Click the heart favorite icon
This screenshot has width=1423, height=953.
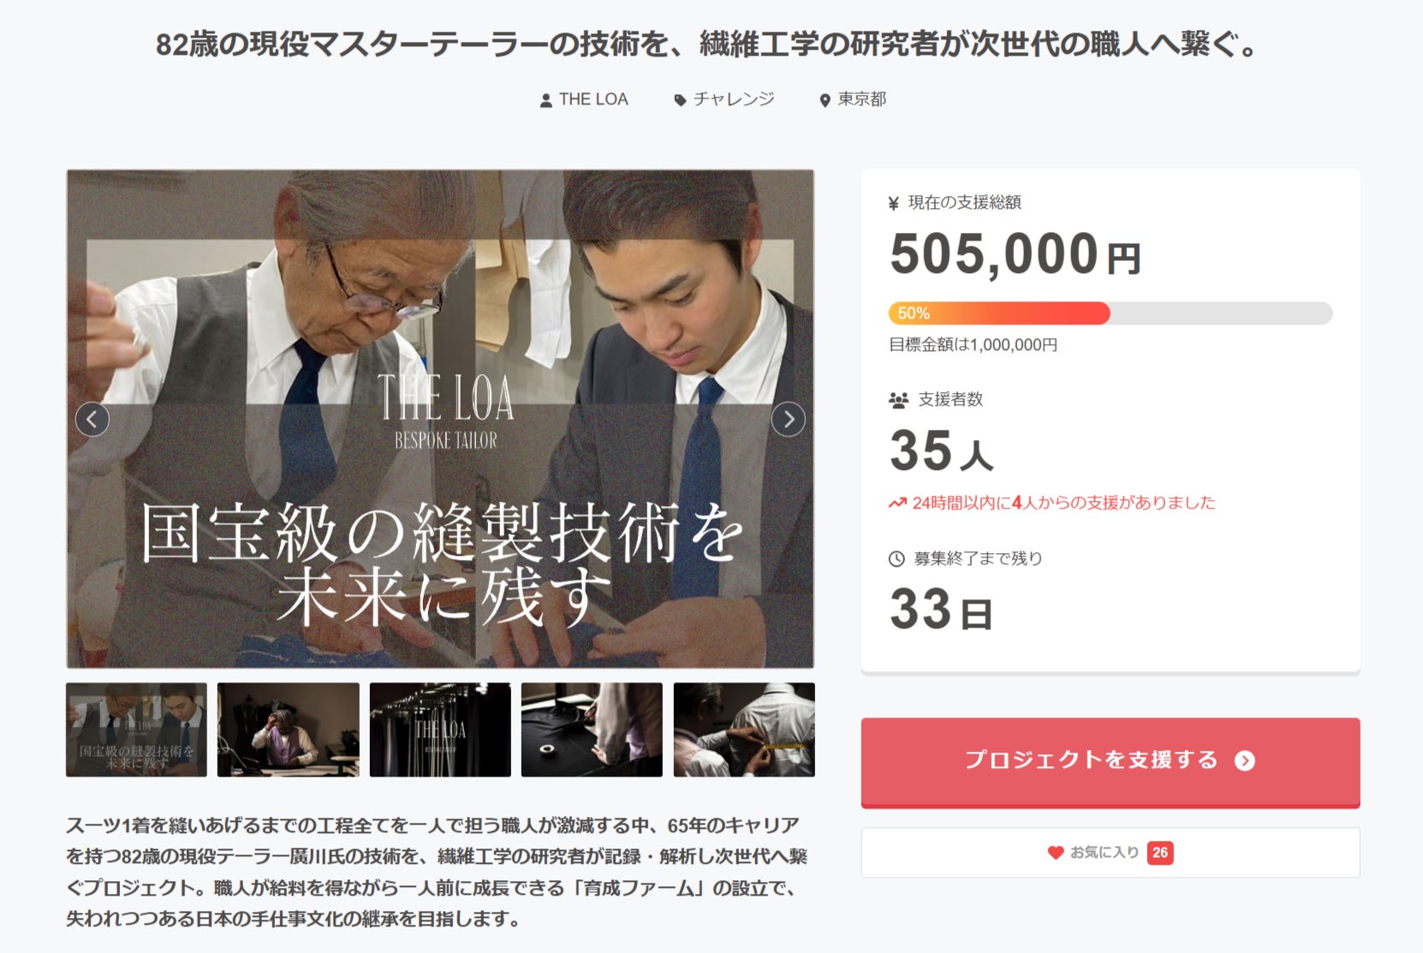click(1055, 853)
